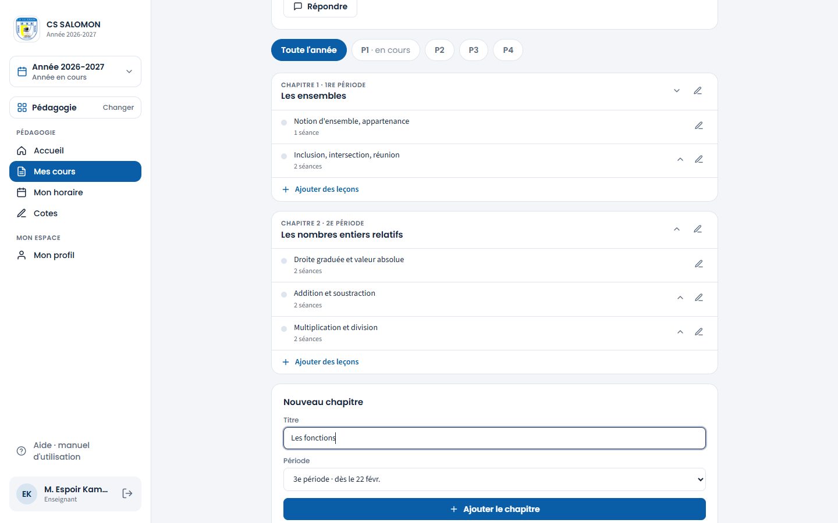The width and height of the screenshot is (838, 523).
Task: Open the Année 2026-2027 year selector
Action: tap(75, 71)
